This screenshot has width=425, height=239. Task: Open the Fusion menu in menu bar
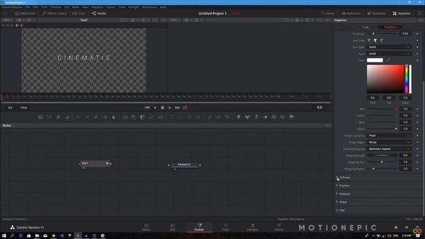[111, 7]
